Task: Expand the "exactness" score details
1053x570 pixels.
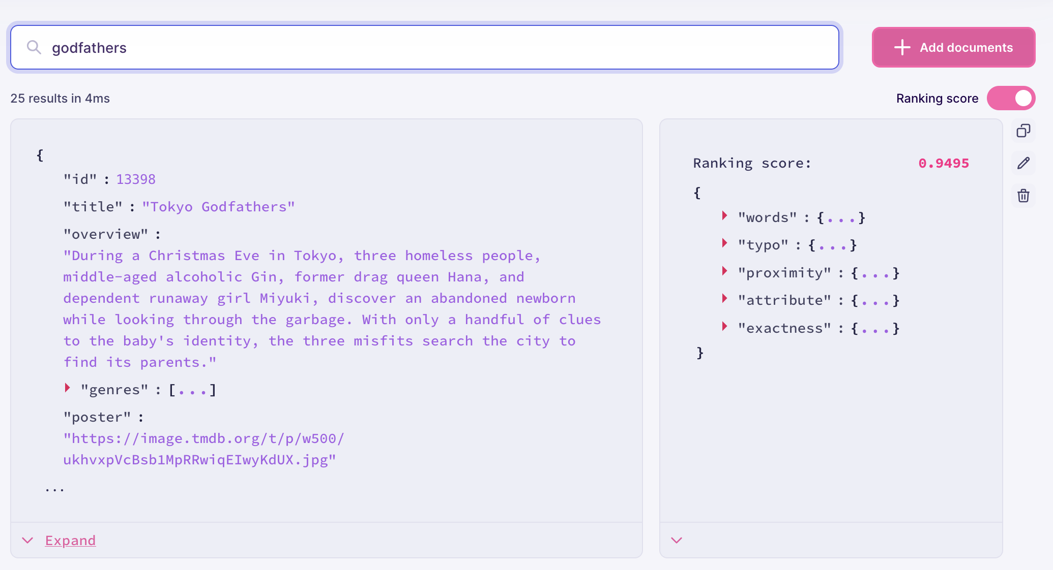Action: pyautogui.click(x=724, y=327)
